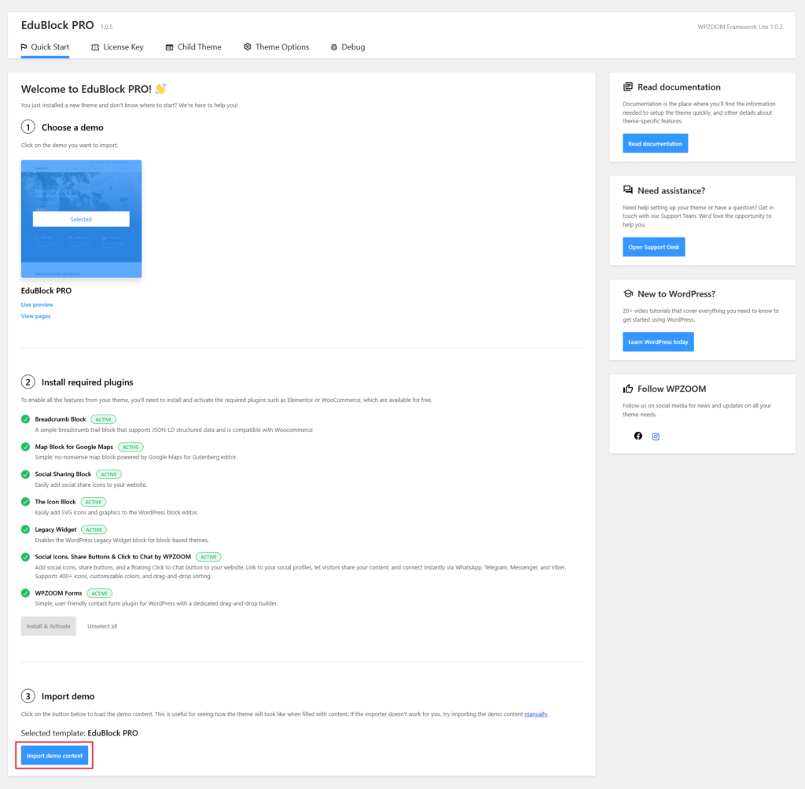805x789 pixels.
Task: Open WPZOOM's Instagram page icon
Action: click(x=656, y=437)
